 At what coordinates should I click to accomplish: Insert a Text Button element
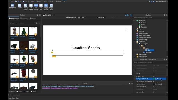36,7
